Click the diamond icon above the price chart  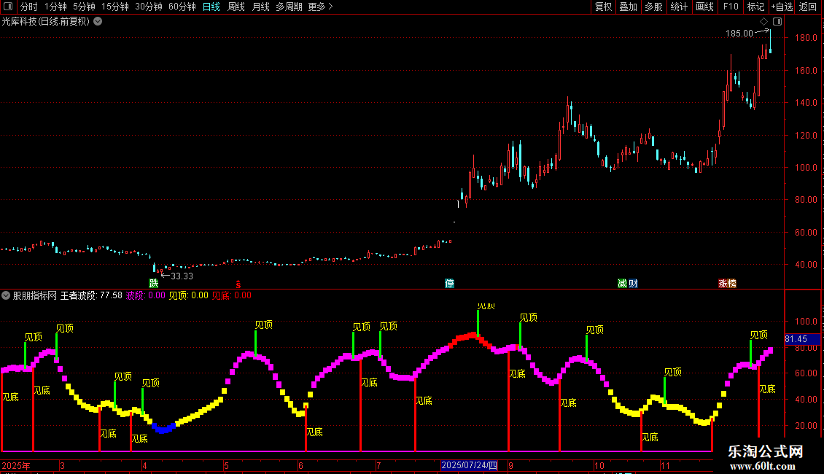(764, 22)
